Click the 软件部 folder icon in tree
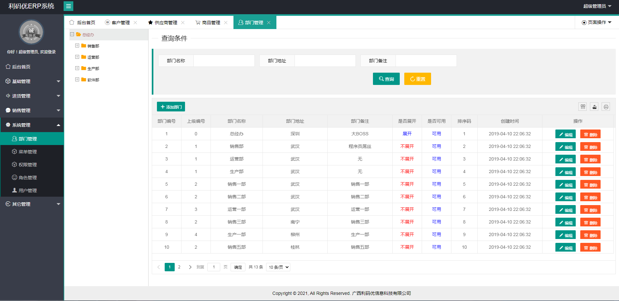The height and width of the screenshot is (301, 619). pyautogui.click(x=84, y=79)
